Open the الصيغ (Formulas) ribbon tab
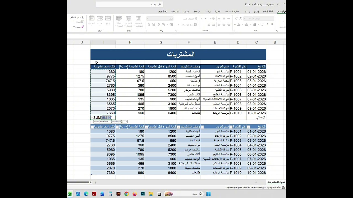Image resolution: width=353 pixels, height=198 pixels. pos(218,12)
